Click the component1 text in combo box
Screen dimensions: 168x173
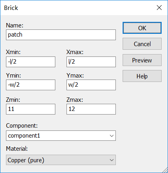[24, 136]
